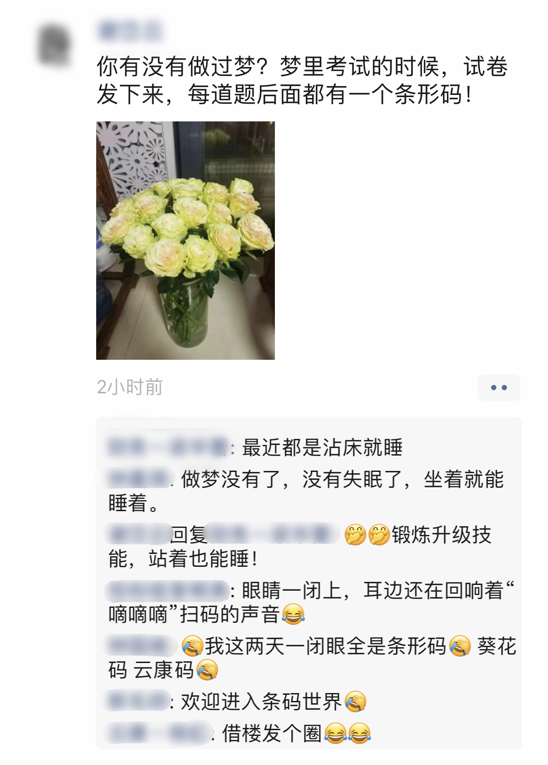This screenshot has width=548, height=765.
Task: Tap the facepalm emoji after "欢迎进入条码世界"
Action: click(355, 701)
